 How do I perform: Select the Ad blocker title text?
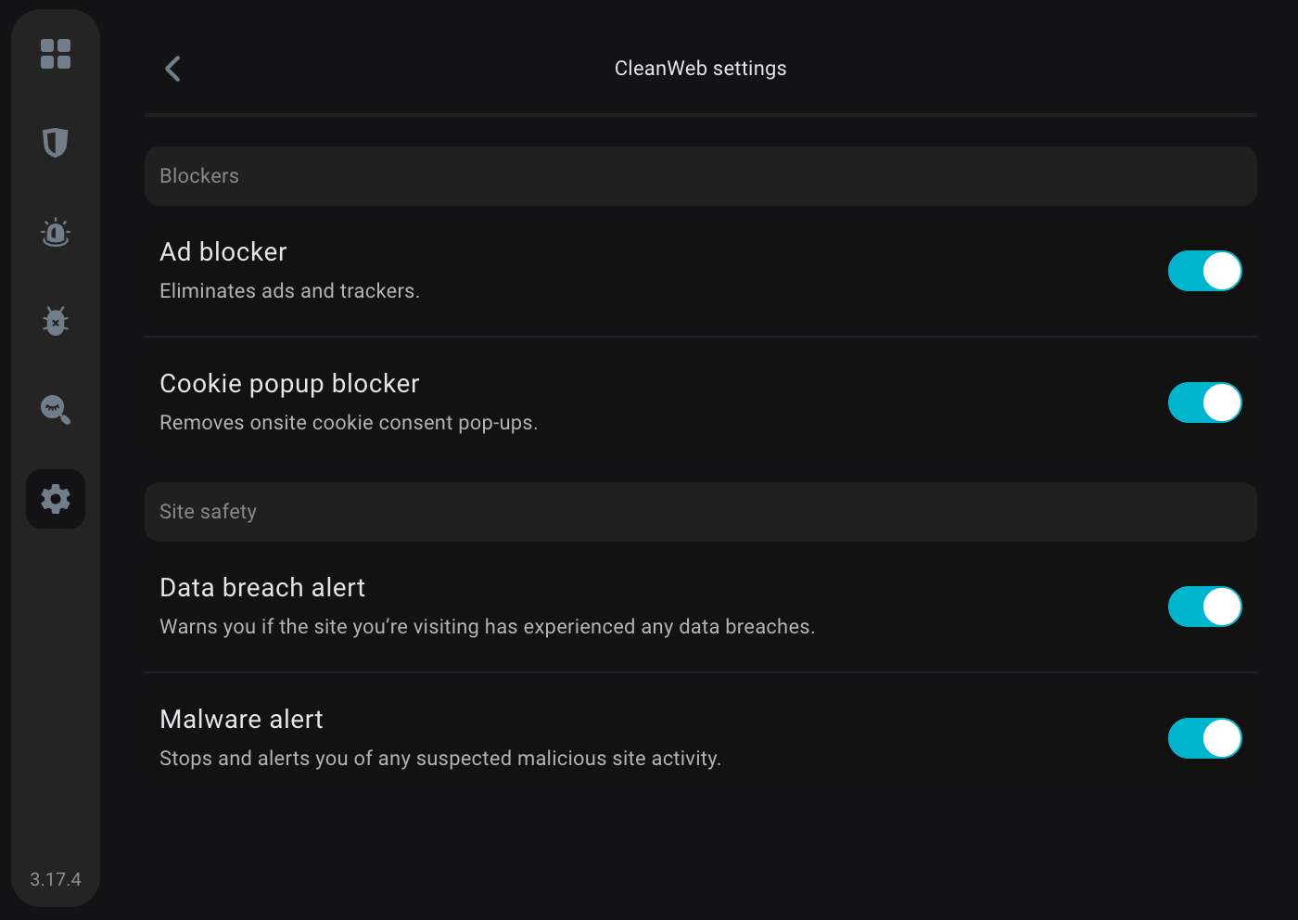223,252
